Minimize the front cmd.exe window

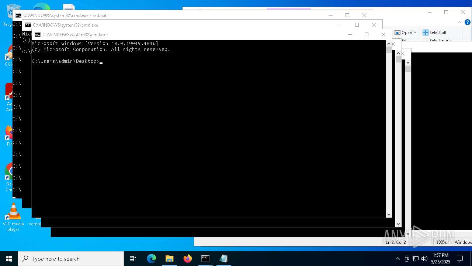coord(350,34)
